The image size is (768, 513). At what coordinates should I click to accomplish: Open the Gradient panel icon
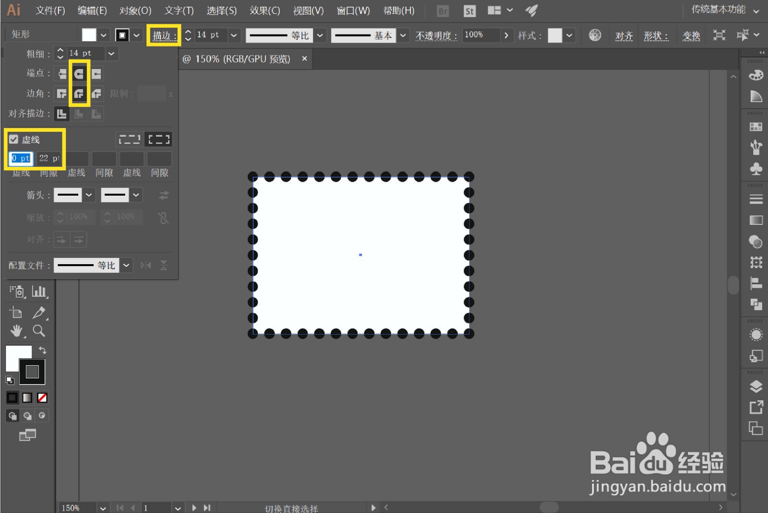point(756,220)
